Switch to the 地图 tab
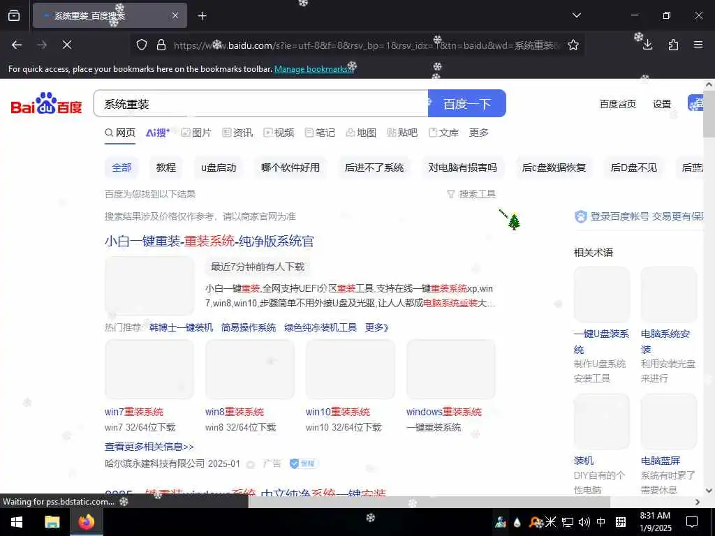The image size is (715, 536). pyautogui.click(x=361, y=133)
